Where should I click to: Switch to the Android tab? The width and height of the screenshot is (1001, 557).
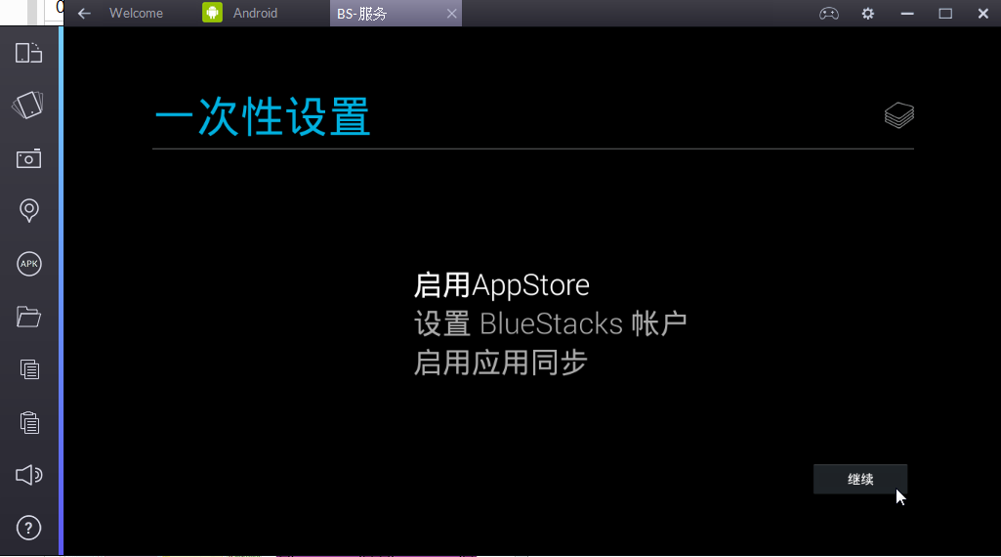coord(255,14)
